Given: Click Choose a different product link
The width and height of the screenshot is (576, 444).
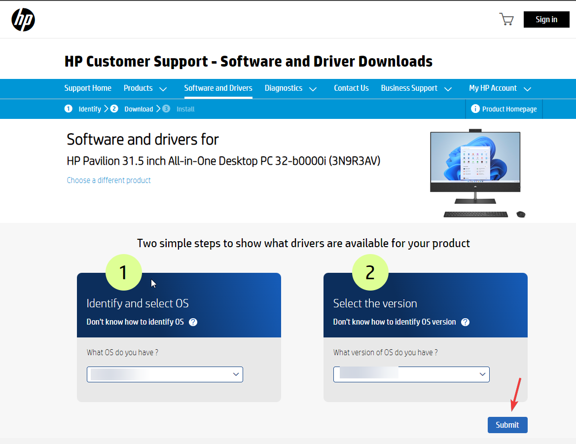Looking at the screenshot, I should (x=108, y=181).
